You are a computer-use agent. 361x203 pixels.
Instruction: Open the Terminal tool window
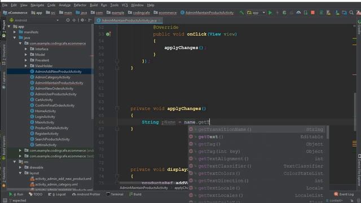[x=115, y=194]
